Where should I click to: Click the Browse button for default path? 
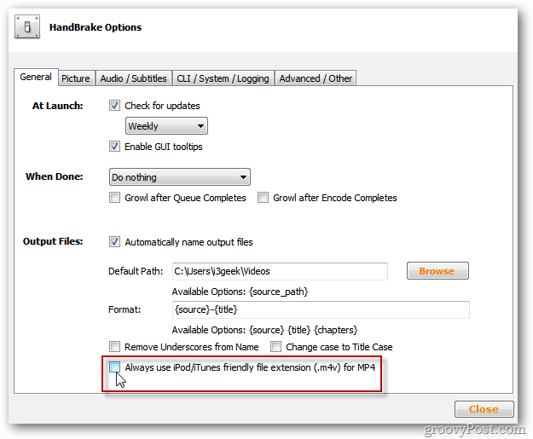coord(437,271)
